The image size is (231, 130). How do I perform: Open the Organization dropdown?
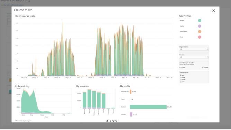[194, 49]
